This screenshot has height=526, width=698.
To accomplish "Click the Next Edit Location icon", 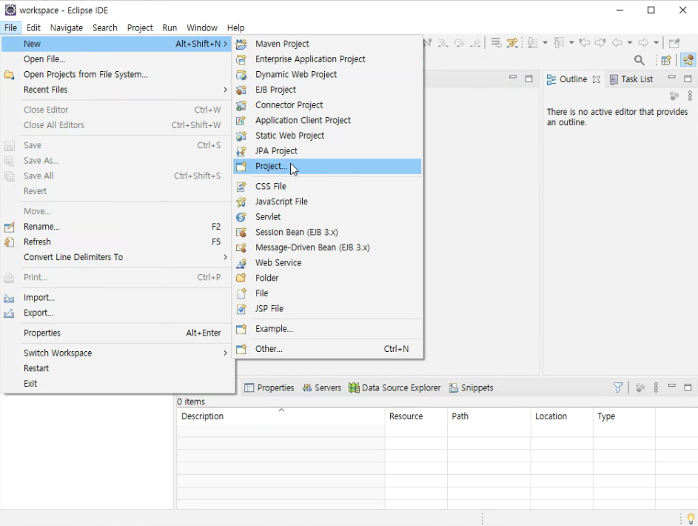I will coord(600,43).
